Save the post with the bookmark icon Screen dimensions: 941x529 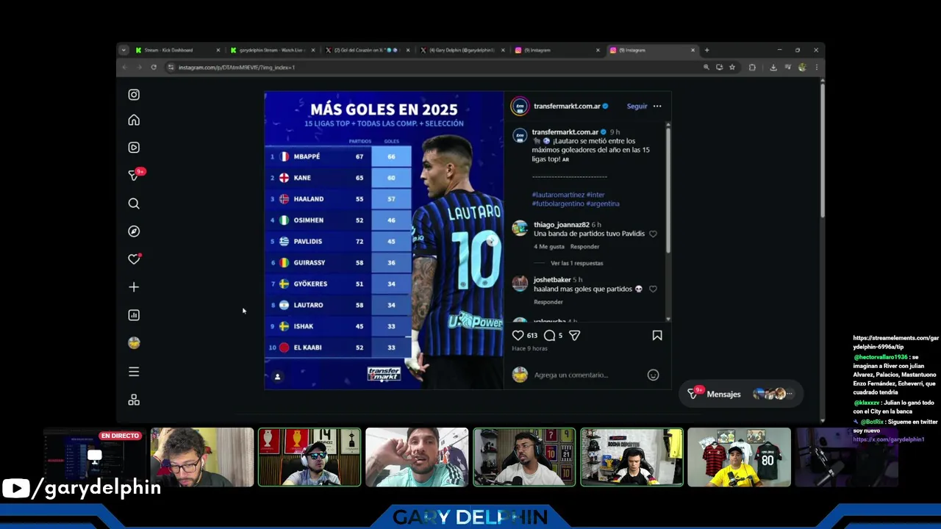tap(657, 335)
